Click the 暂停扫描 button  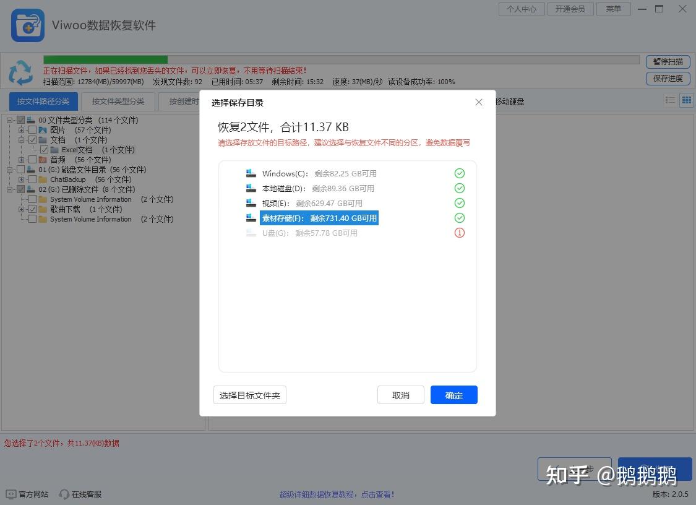click(668, 62)
